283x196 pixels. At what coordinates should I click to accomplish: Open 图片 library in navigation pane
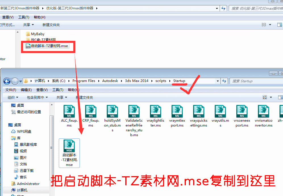[20, 158]
